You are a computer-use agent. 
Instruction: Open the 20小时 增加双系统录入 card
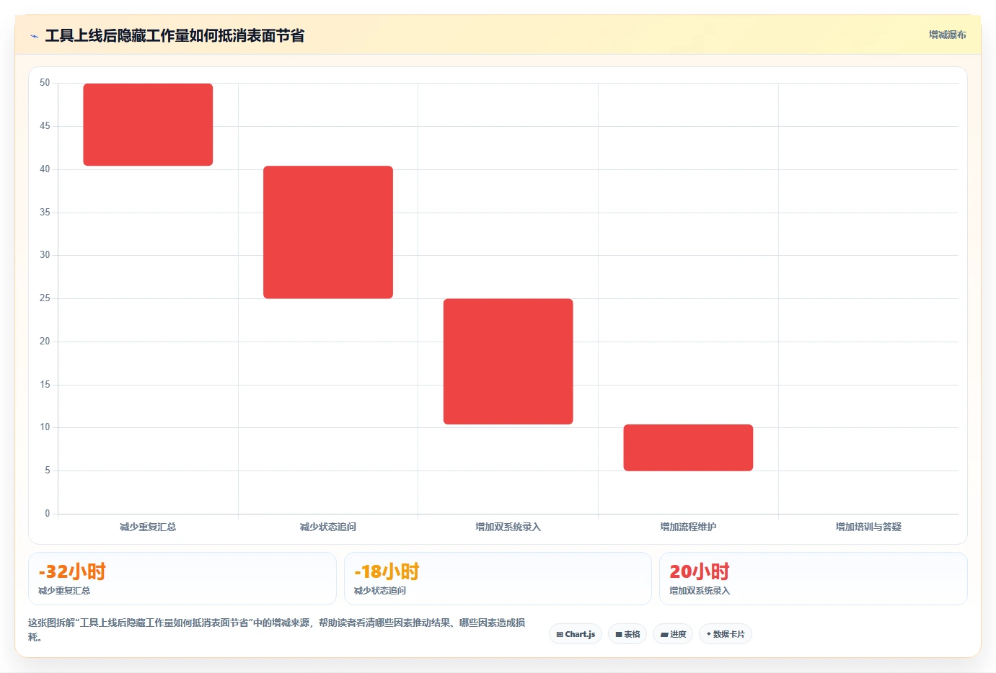pos(814,579)
